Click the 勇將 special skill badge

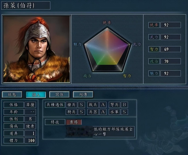click(74, 122)
